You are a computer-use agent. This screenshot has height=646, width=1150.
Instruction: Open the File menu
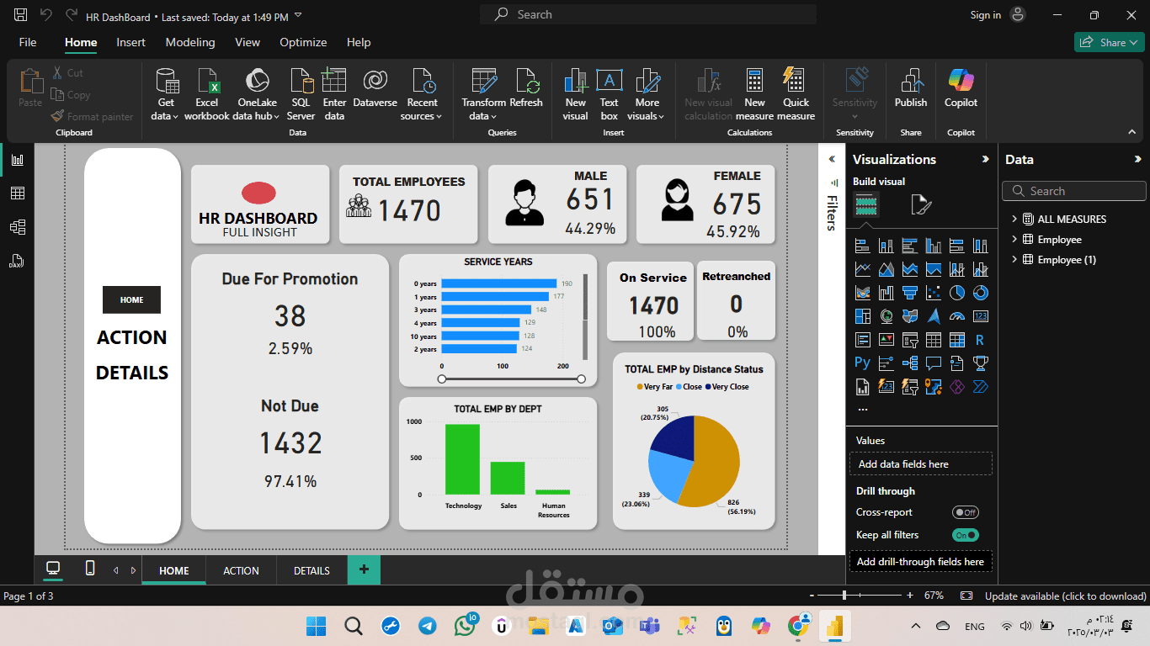click(28, 42)
